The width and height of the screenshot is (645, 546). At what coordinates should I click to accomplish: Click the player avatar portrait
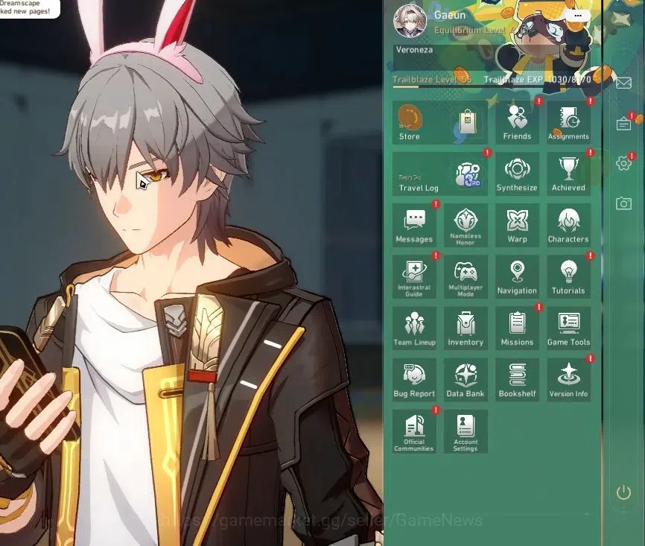point(410,21)
